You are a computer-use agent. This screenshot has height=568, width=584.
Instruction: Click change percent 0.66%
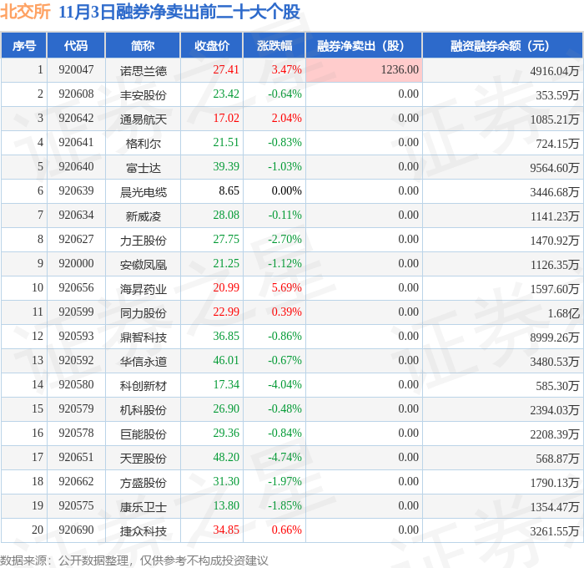coord(286,530)
